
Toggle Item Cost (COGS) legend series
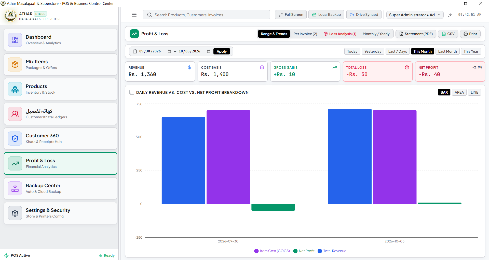272,251
